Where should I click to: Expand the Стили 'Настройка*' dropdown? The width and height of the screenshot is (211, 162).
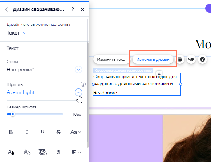[x=78, y=70]
